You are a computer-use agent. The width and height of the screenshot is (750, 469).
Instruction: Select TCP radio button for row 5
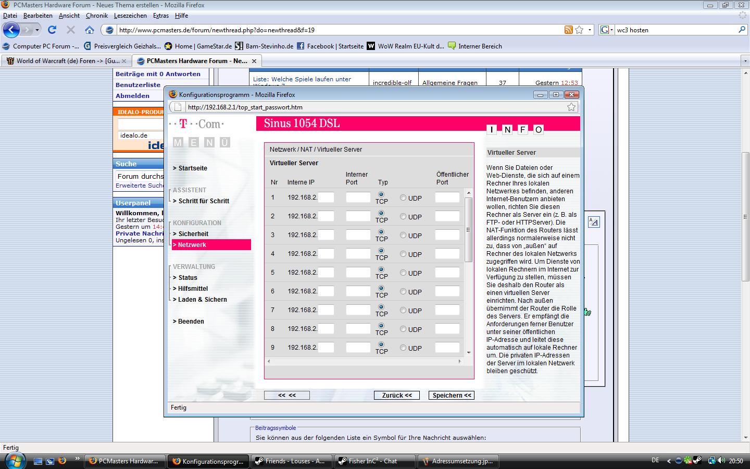(381, 269)
